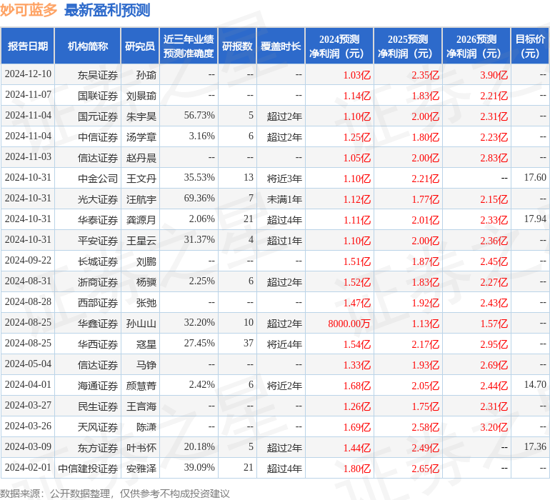
Task: Click researcher 赵丹晨
Action: (141, 158)
